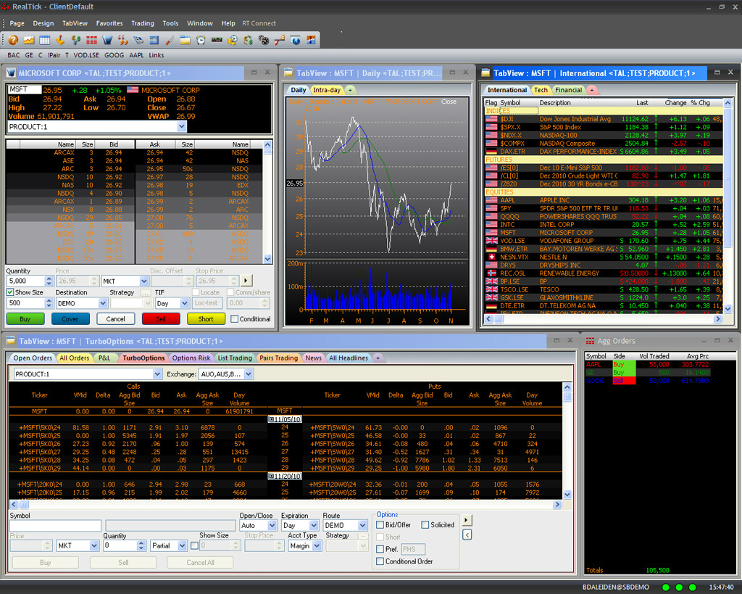Open the Day TIF dropdown

[185, 303]
